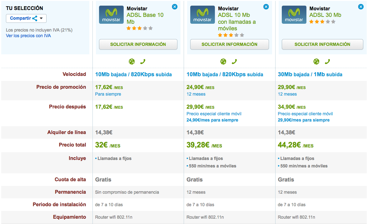Click 24,90€ /MES promotion price

click(201, 87)
